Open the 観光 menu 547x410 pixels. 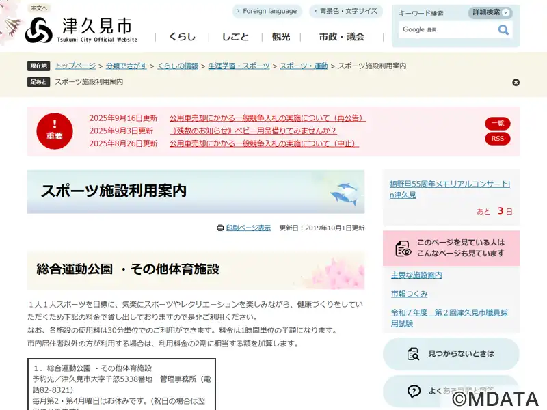pyautogui.click(x=281, y=37)
